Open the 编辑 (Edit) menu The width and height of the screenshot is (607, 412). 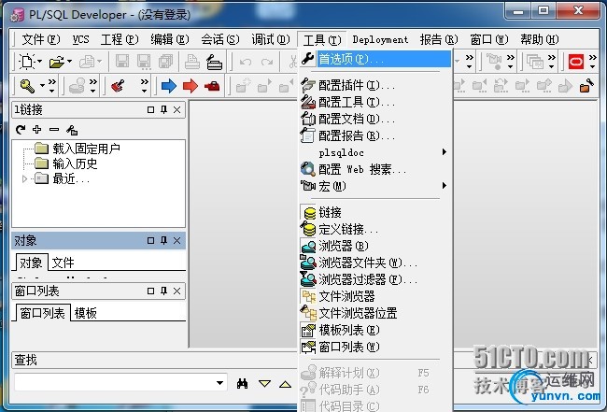pos(170,39)
